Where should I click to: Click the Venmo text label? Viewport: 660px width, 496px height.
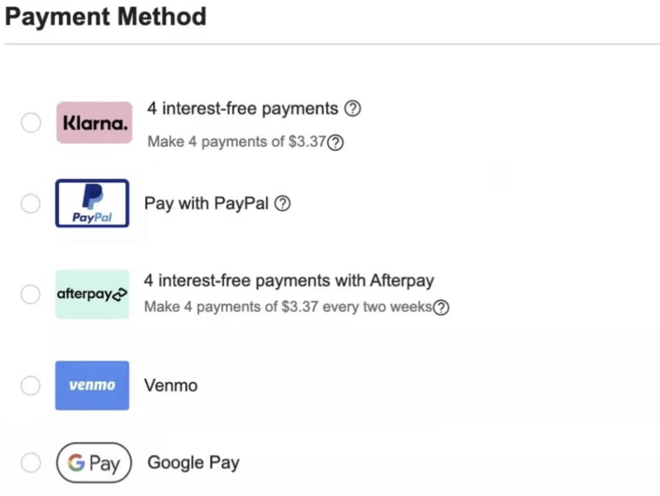[171, 385]
